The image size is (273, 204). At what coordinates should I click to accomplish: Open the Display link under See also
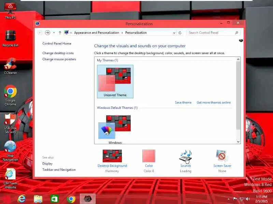click(47, 164)
